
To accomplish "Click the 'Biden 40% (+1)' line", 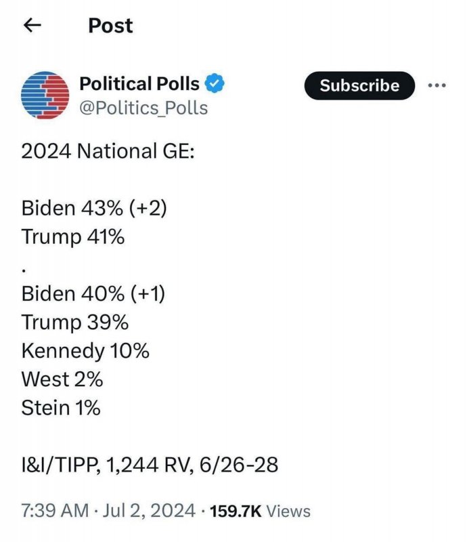I will pos(93,294).
